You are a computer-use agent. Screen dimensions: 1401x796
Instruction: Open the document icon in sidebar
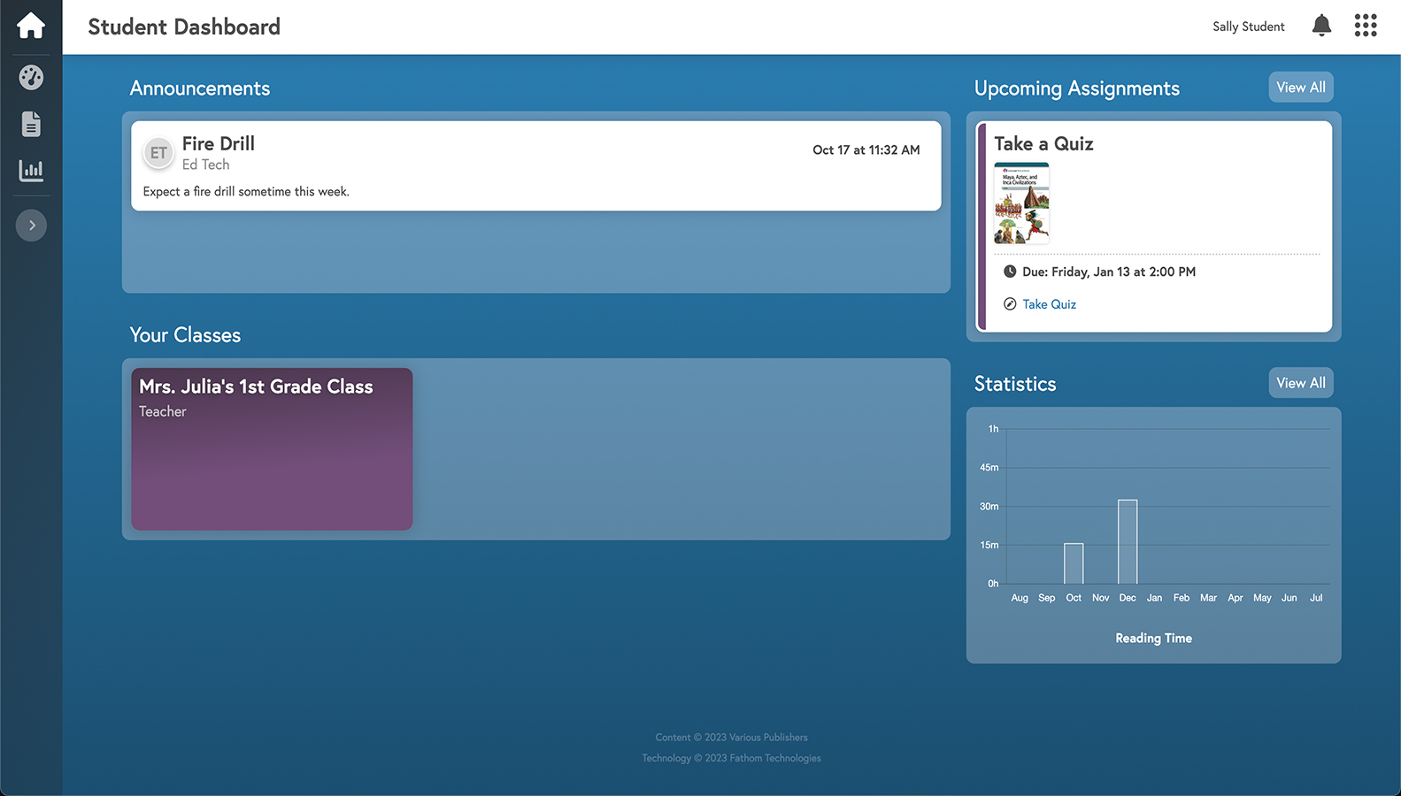(x=31, y=124)
